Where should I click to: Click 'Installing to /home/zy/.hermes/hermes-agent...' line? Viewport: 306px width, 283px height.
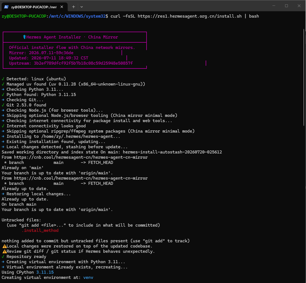61,136
